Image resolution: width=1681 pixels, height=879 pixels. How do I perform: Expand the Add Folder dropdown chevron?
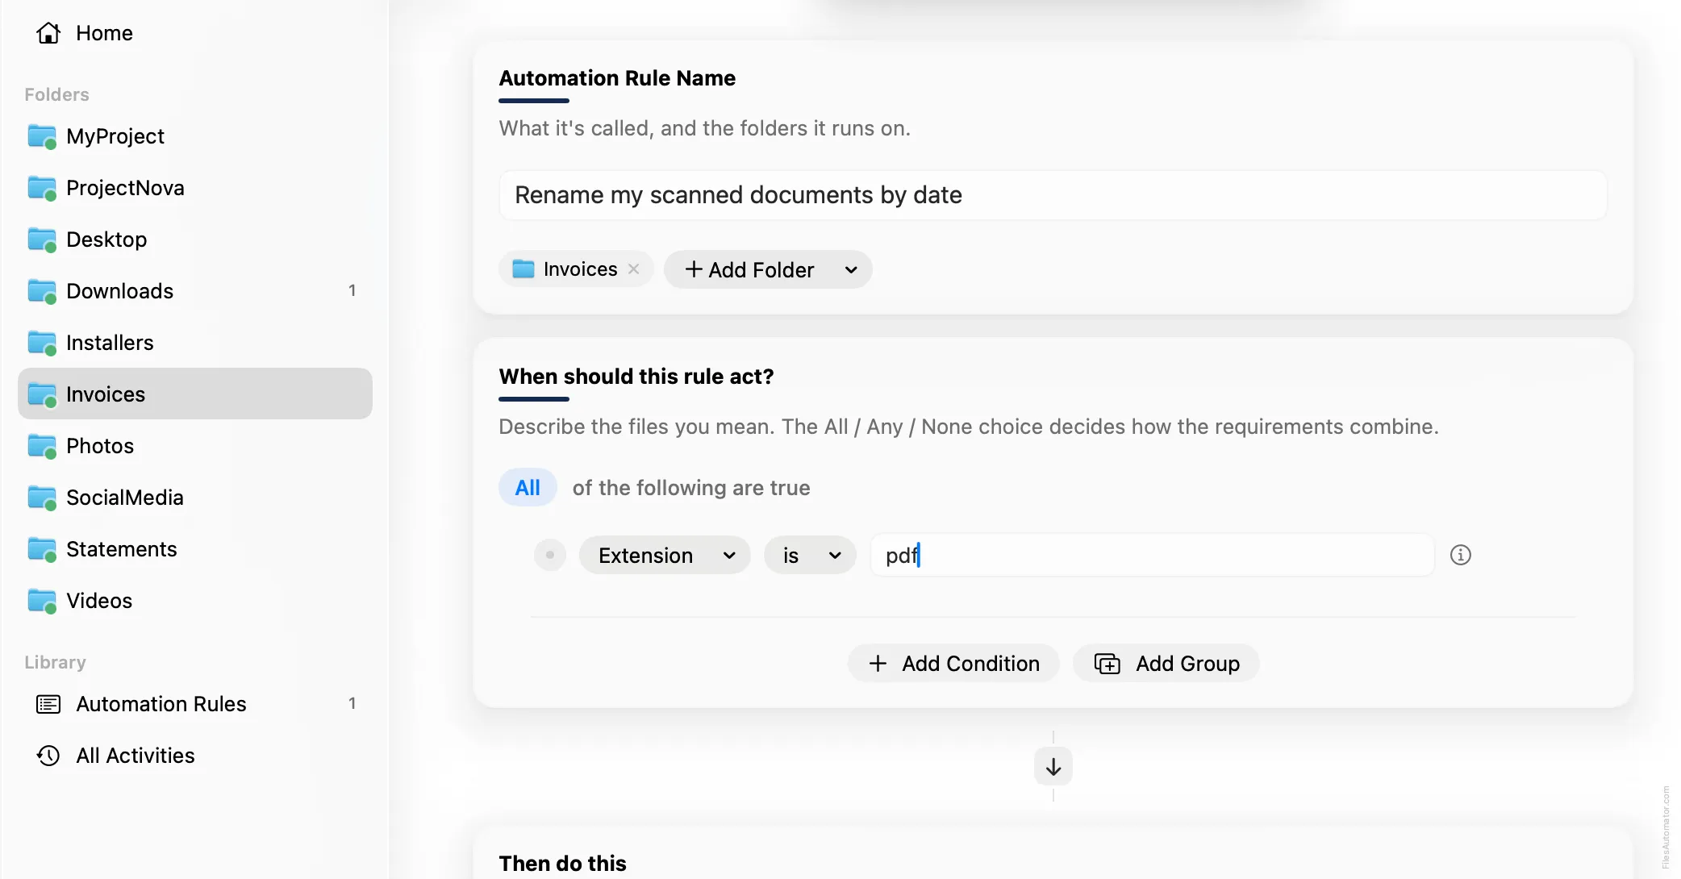pos(851,270)
